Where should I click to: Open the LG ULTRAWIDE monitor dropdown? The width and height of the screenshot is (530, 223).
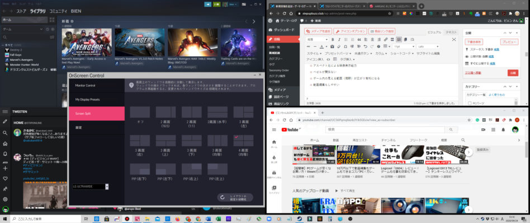point(90,186)
